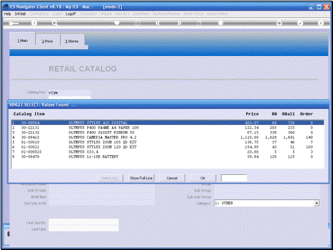The height and width of the screenshot is (250, 333).
Task: Click the round X quit icon
Action: 321,23
